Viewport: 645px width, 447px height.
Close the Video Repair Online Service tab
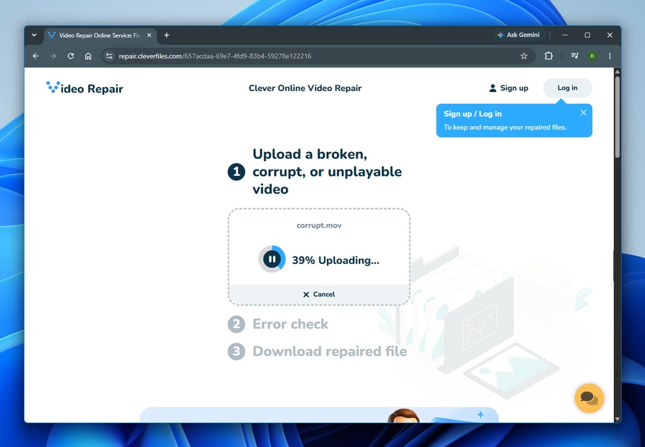tap(149, 35)
